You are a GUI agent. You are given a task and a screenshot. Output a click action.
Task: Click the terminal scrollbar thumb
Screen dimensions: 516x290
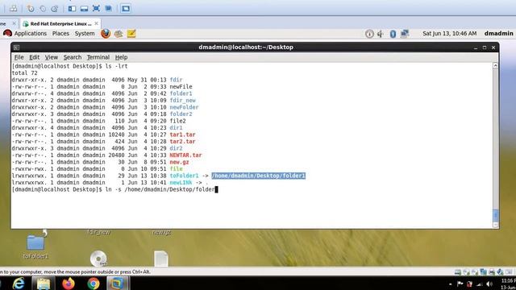click(x=495, y=215)
